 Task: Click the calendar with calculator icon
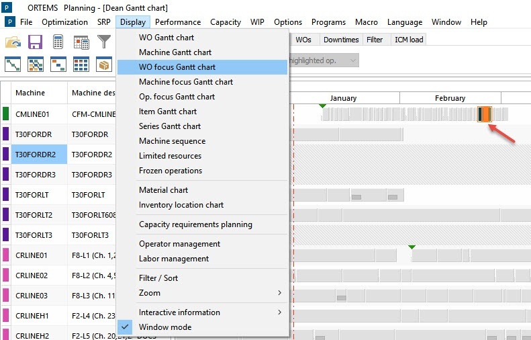(81, 42)
